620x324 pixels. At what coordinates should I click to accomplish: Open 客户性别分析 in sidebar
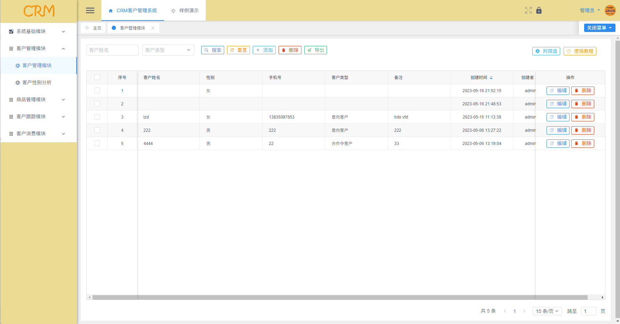pos(37,83)
